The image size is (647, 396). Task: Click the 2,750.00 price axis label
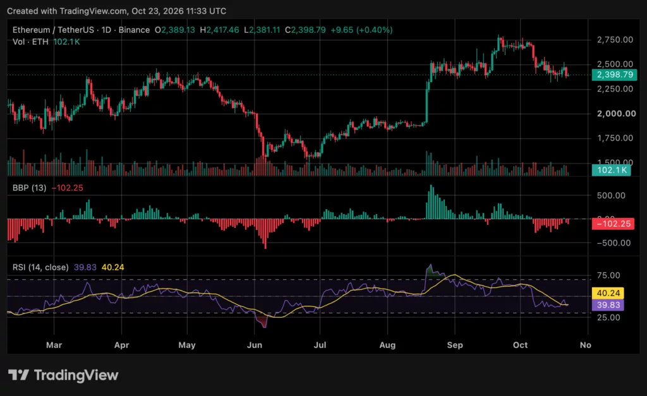click(615, 40)
